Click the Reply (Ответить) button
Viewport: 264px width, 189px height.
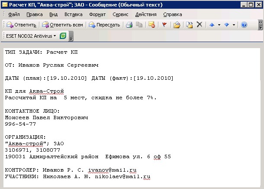click(21, 25)
